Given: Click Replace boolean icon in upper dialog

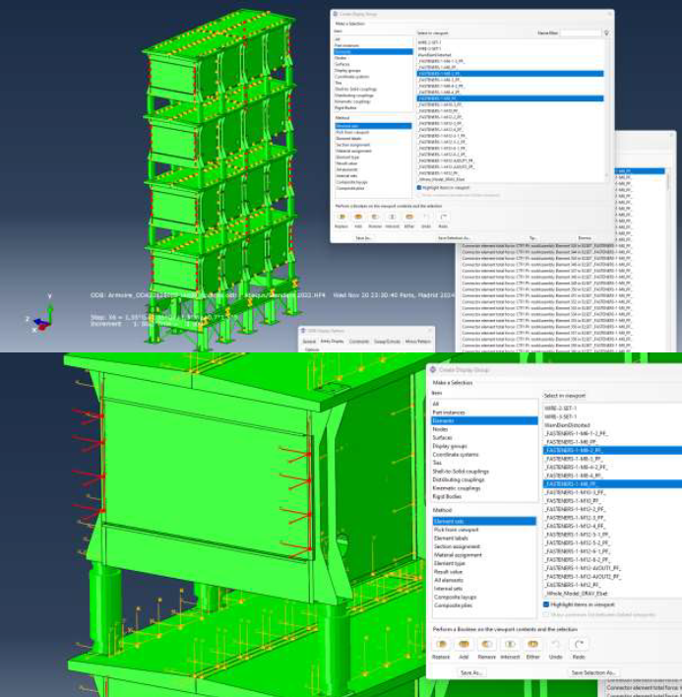Looking at the screenshot, I should point(342,217).
